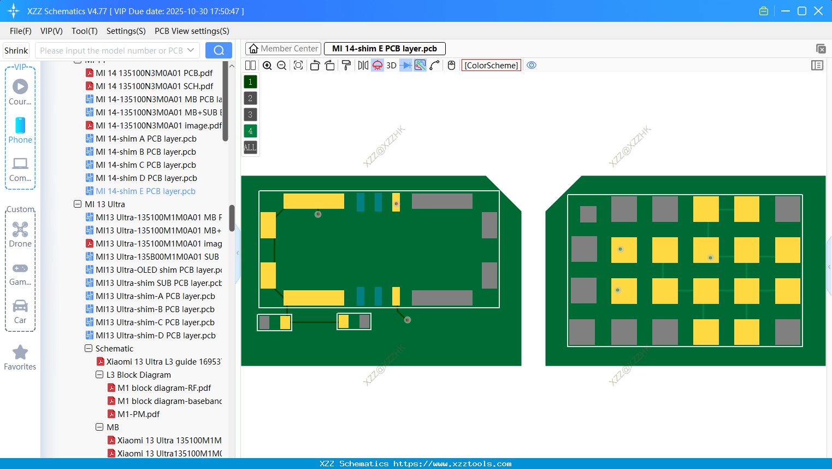
Task: Toggle the red lamp highlight mode
Action: [377, 65]
